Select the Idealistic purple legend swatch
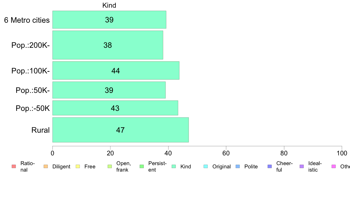The width and height of the screenshot is (350, 217). click(302, 166)
